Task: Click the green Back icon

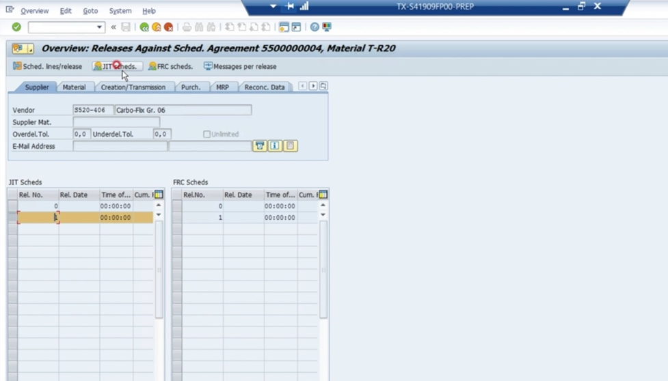Action: pyautogui.click(x=144, y=27)
